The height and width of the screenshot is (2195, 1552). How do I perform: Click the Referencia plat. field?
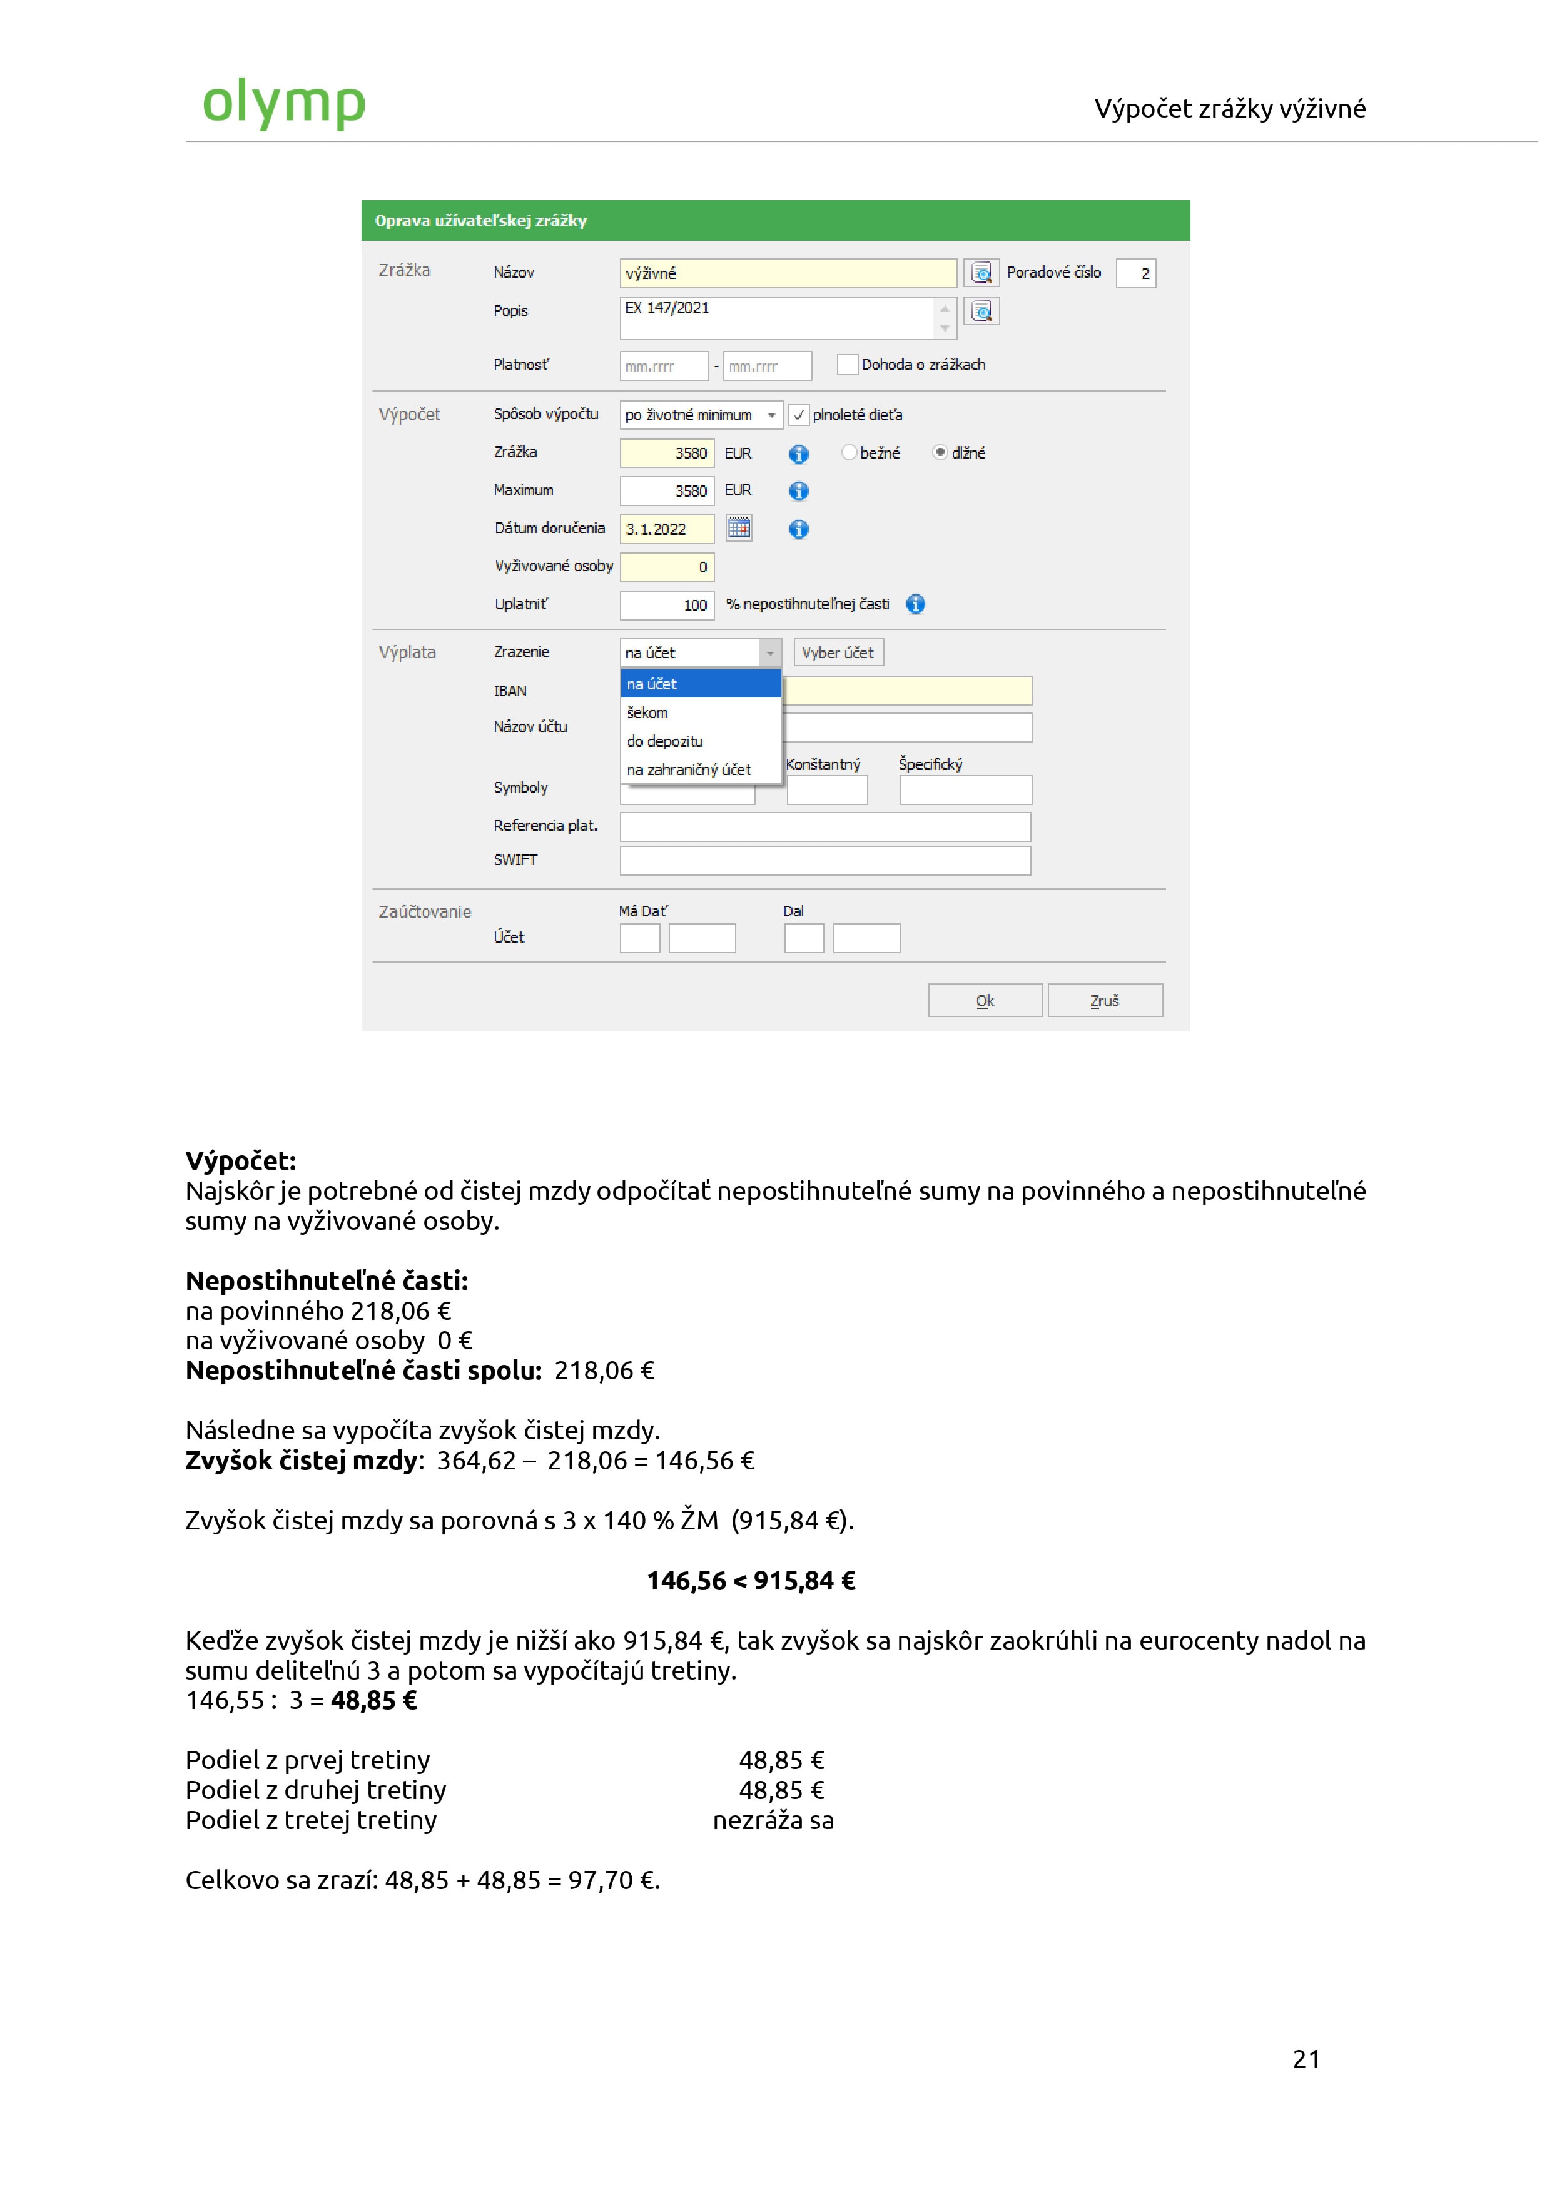click(x=825, y=827)
